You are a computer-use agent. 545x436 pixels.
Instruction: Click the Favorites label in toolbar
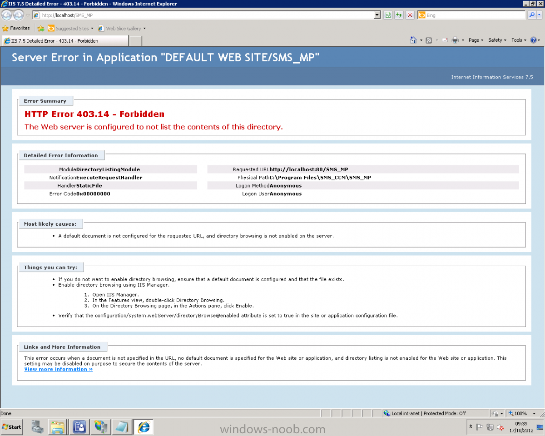(x=20, y=28)
